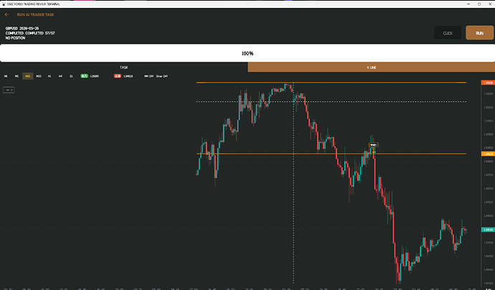Click the GBPUSD date text
The height and width of the screenshot is (290, 495).
click(22, 28)
